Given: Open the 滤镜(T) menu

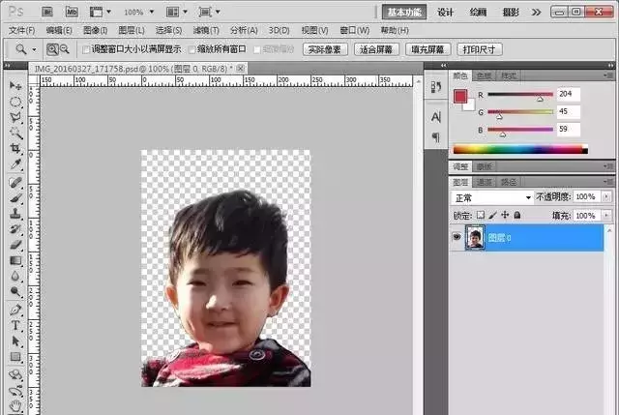Looking at the screenshot, I should pyautogui.click(x=206, y=30).
